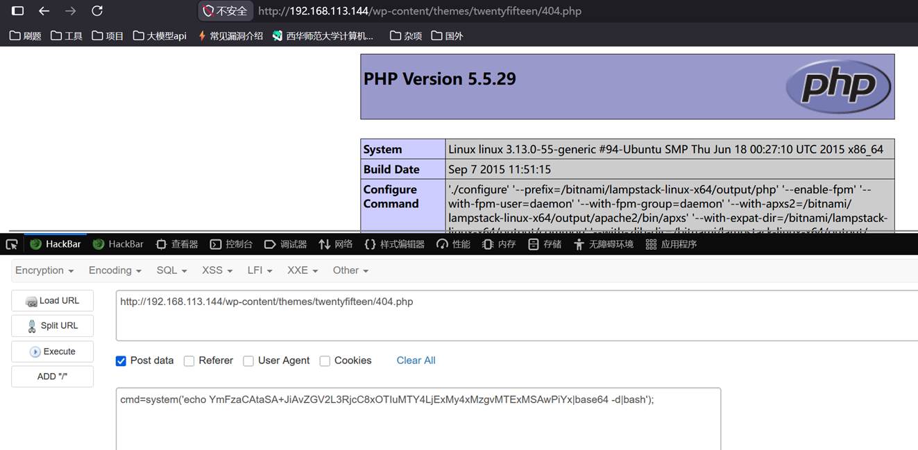918x450 pixels.
Task: Open the 网络 network tab
Action: [x=335, y=244]
